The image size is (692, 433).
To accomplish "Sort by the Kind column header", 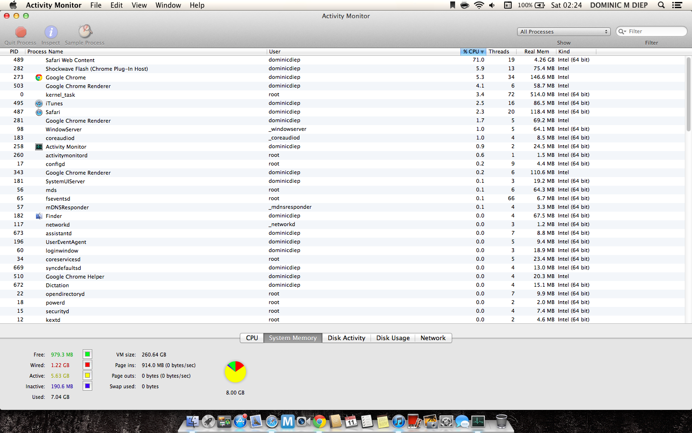I will click(576, 51).
